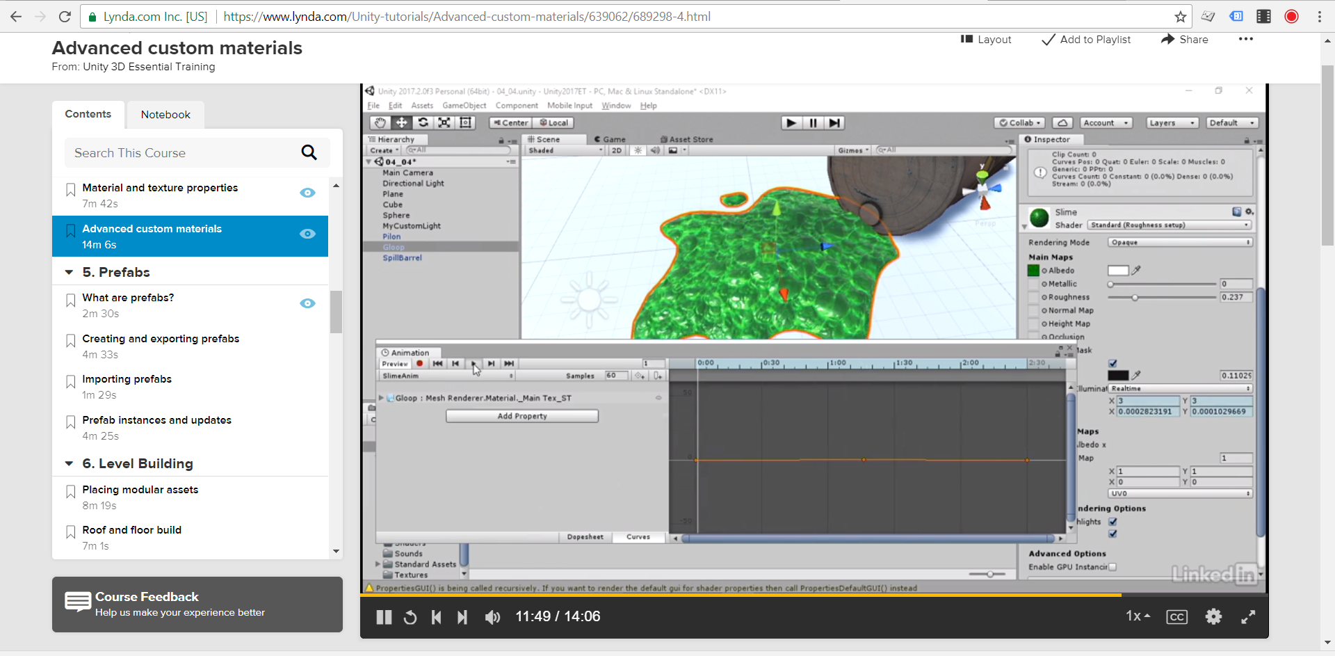Bookmark 'Importing prefabs' lesson
This screenshot has height=656, width=1335.
[x=70, y=382]
